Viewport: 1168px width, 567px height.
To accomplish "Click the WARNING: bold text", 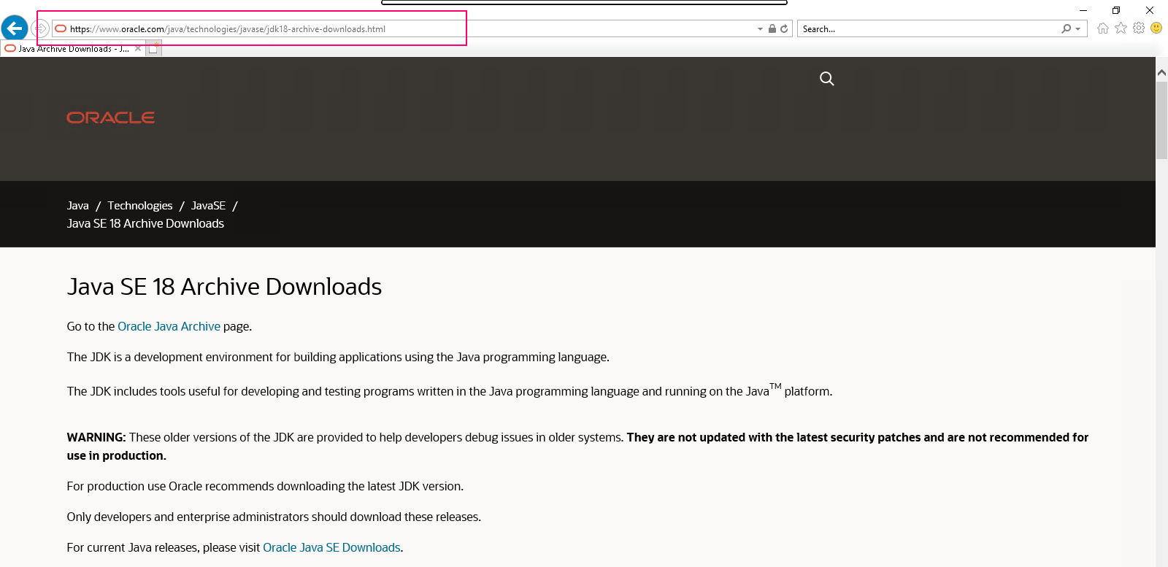I will (96, 437).
